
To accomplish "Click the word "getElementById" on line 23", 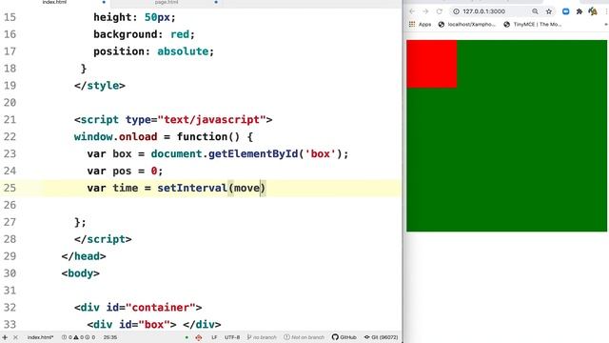I will click(x=253, y=154).
